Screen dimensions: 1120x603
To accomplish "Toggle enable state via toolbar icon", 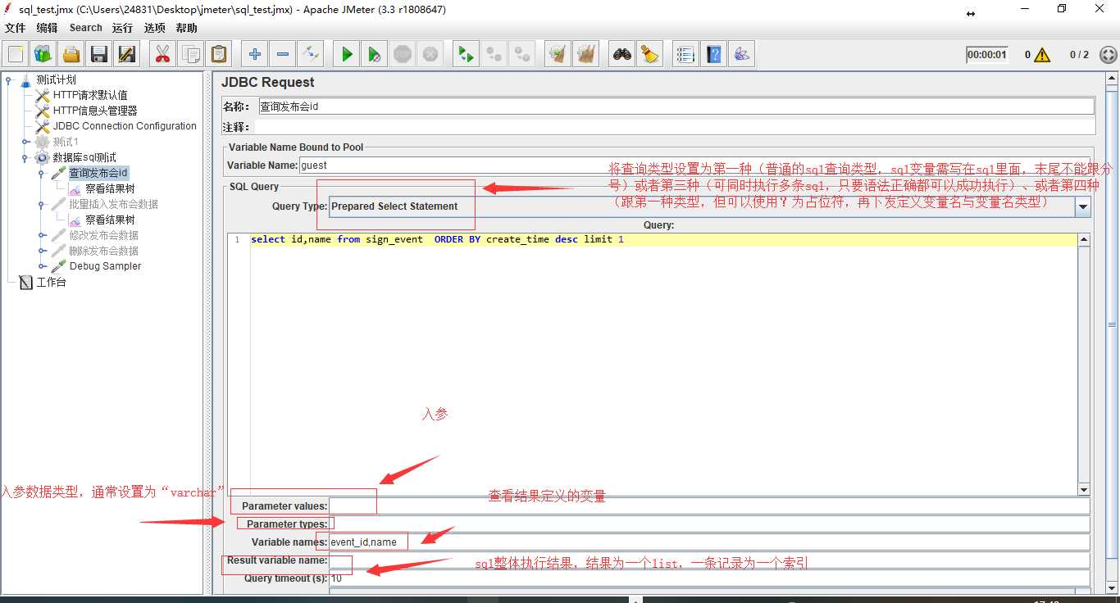I will pos(311,55).
